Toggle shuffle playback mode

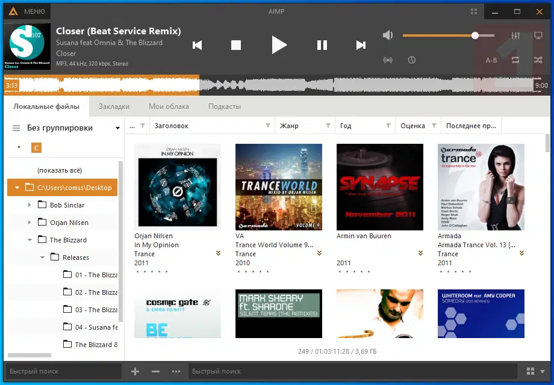[x=538, y=60]
